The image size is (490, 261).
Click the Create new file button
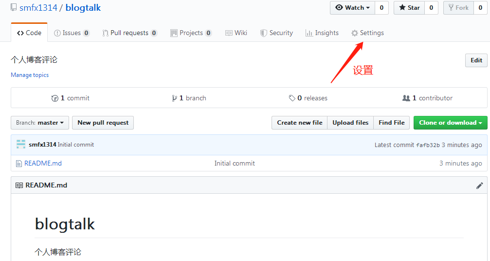[299, 123]
